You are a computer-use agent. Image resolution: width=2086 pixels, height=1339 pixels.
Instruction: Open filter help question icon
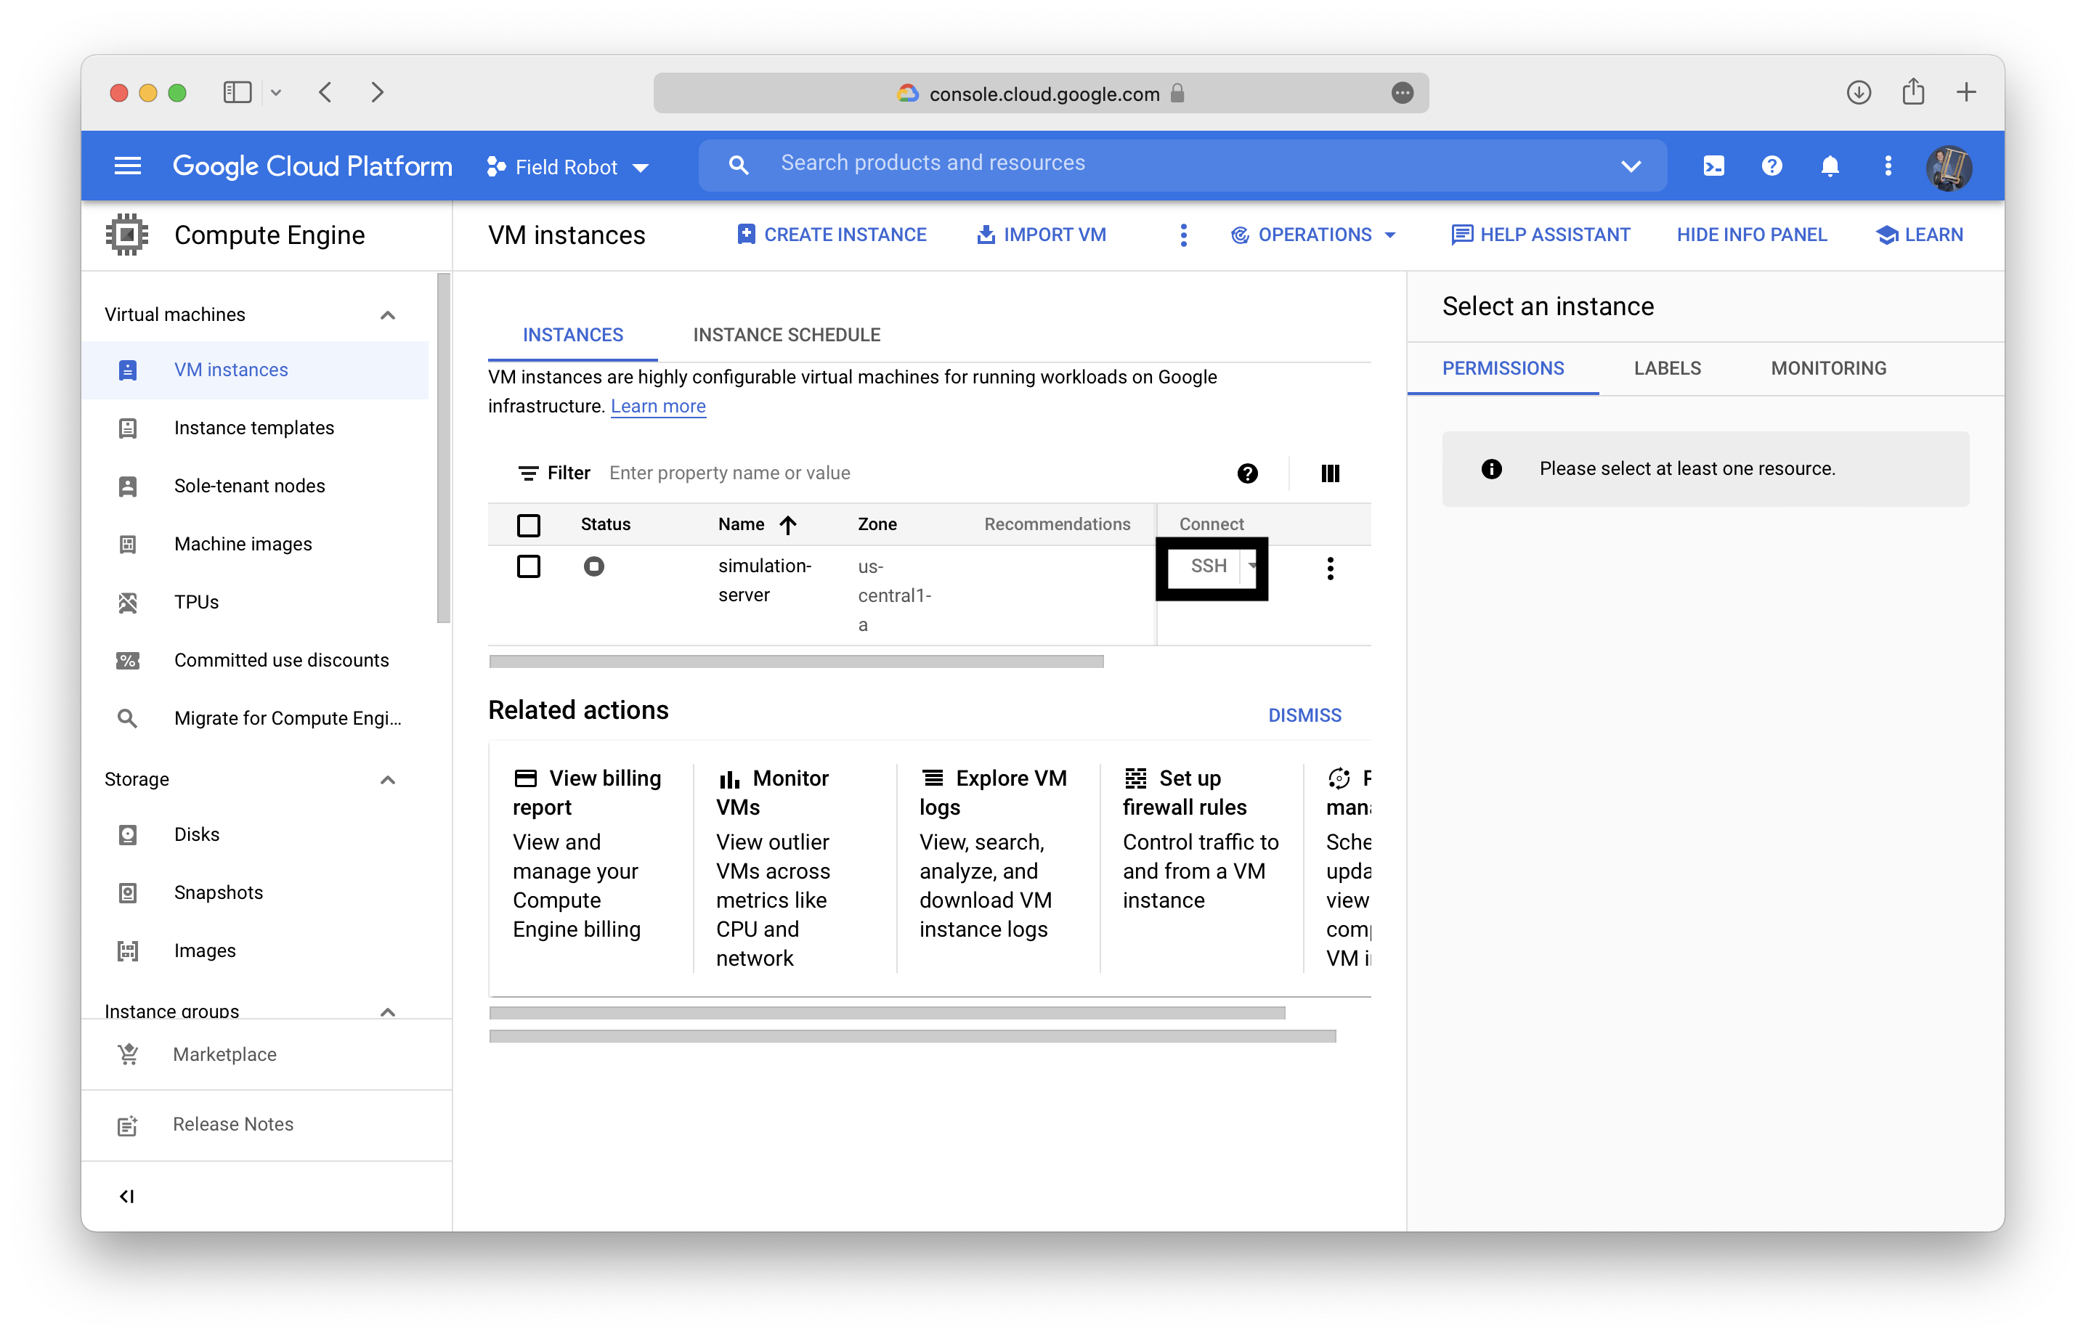(x=1246, y=473)
